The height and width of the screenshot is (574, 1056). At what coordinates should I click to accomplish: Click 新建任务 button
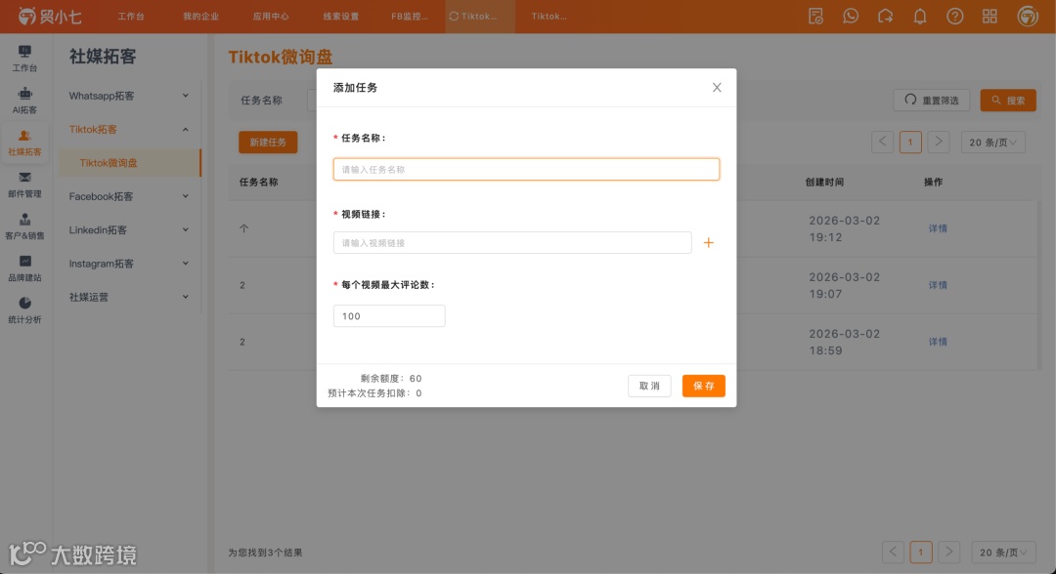click(268, 142)
